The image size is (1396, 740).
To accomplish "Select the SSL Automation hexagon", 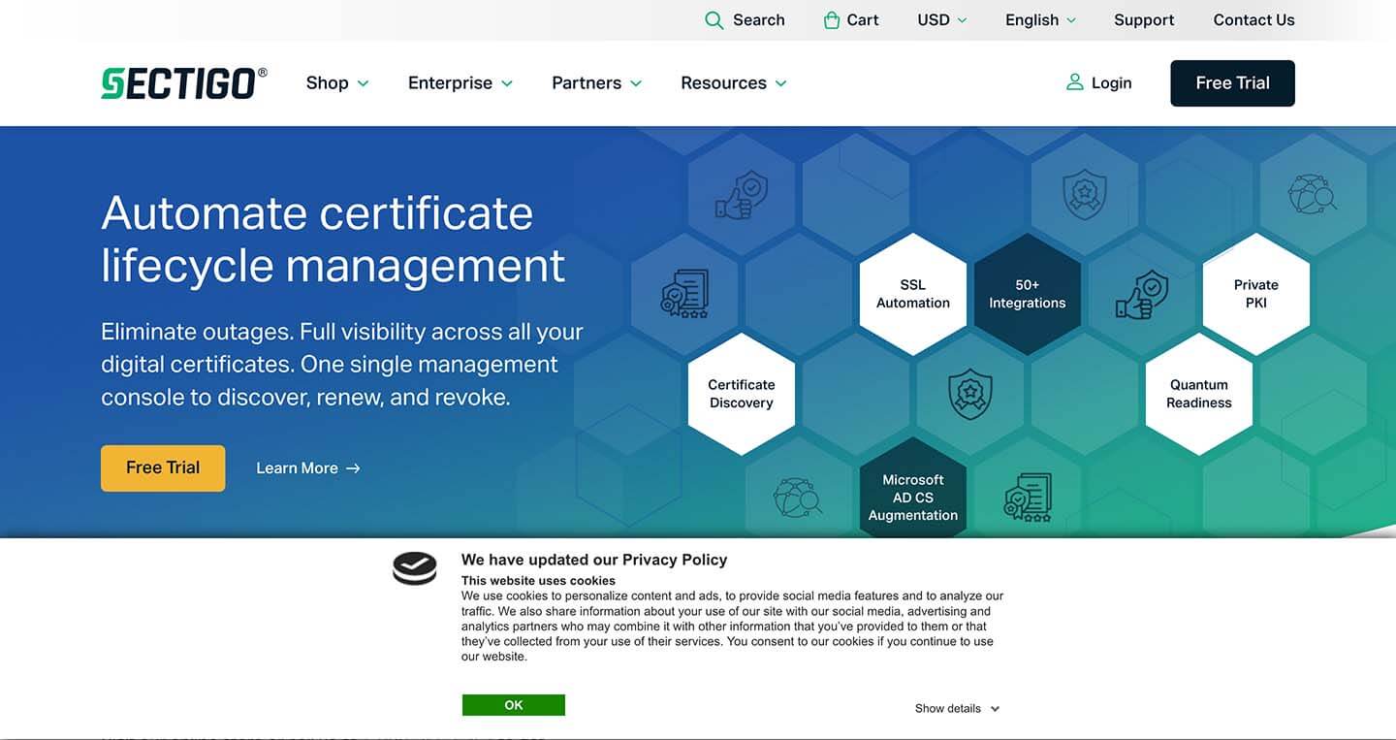I will tap(913, 294).
